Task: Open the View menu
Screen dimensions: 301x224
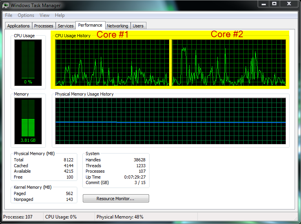Action: (x=44, y=15)
